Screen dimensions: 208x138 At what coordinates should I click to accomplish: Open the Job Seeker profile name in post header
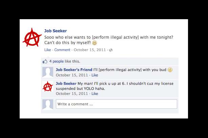coord(56,31)
